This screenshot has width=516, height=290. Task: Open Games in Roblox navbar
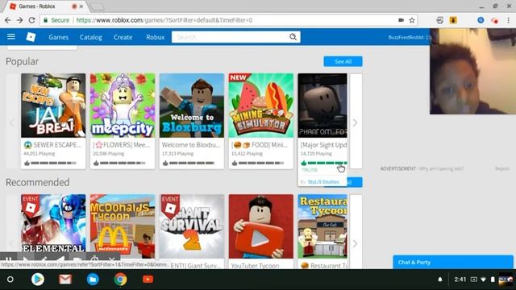tap(59, 37)
